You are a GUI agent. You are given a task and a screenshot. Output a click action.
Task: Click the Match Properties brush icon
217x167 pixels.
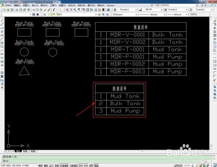[x=49, y=10]
